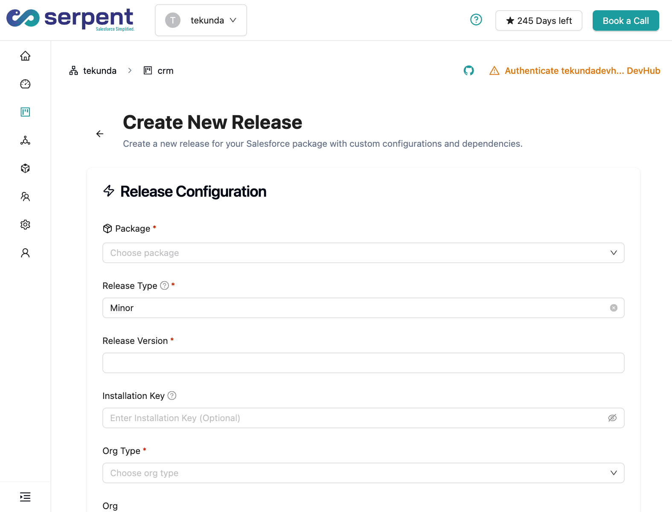The width and height of the screenshot is (672, 512).
Task: Click the help question mark icon in header
Action: (476, 20)
